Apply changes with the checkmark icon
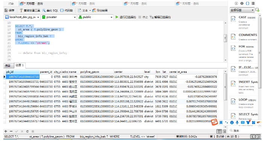263x141 pixels. (x=17, y=131)
